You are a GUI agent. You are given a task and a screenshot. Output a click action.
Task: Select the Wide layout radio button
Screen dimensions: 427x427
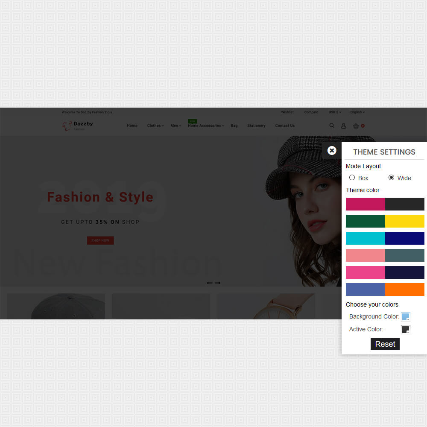tap(391, 178)
